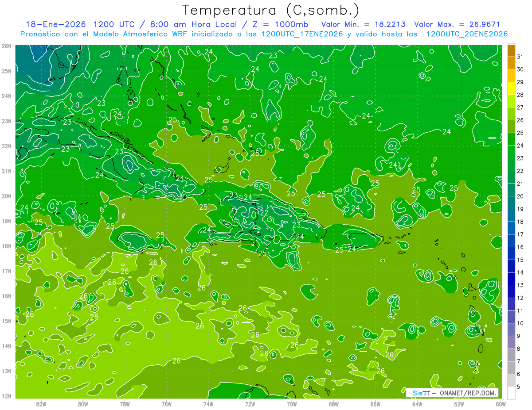Click the color bar label "17"
Screen dimensions: 532x410
520,234
